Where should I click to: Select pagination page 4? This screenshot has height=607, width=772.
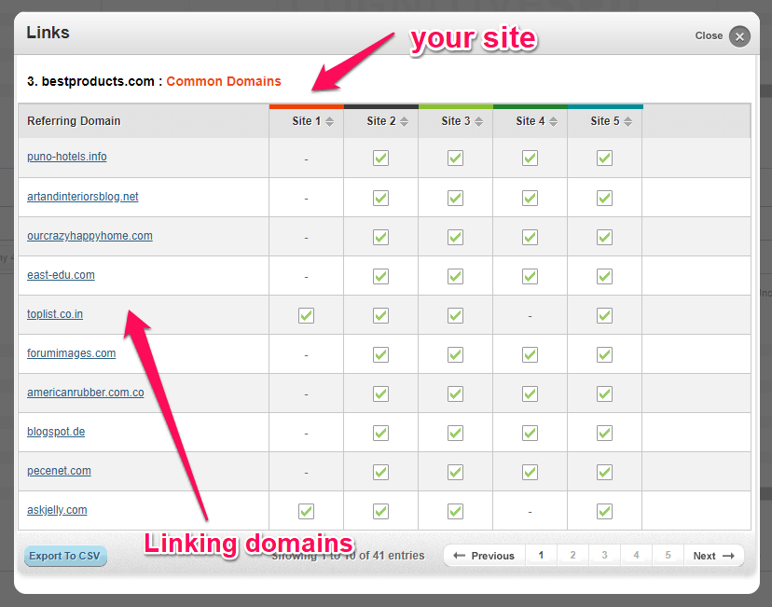(636, 556)
